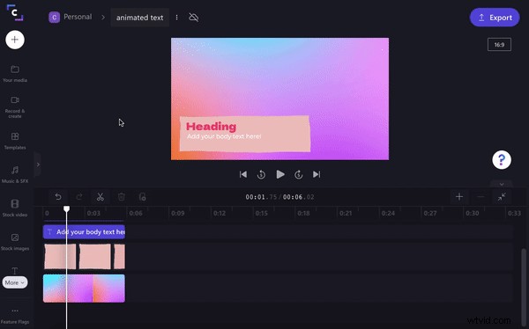Open the Text tool in the sidebar

(15, 271)
